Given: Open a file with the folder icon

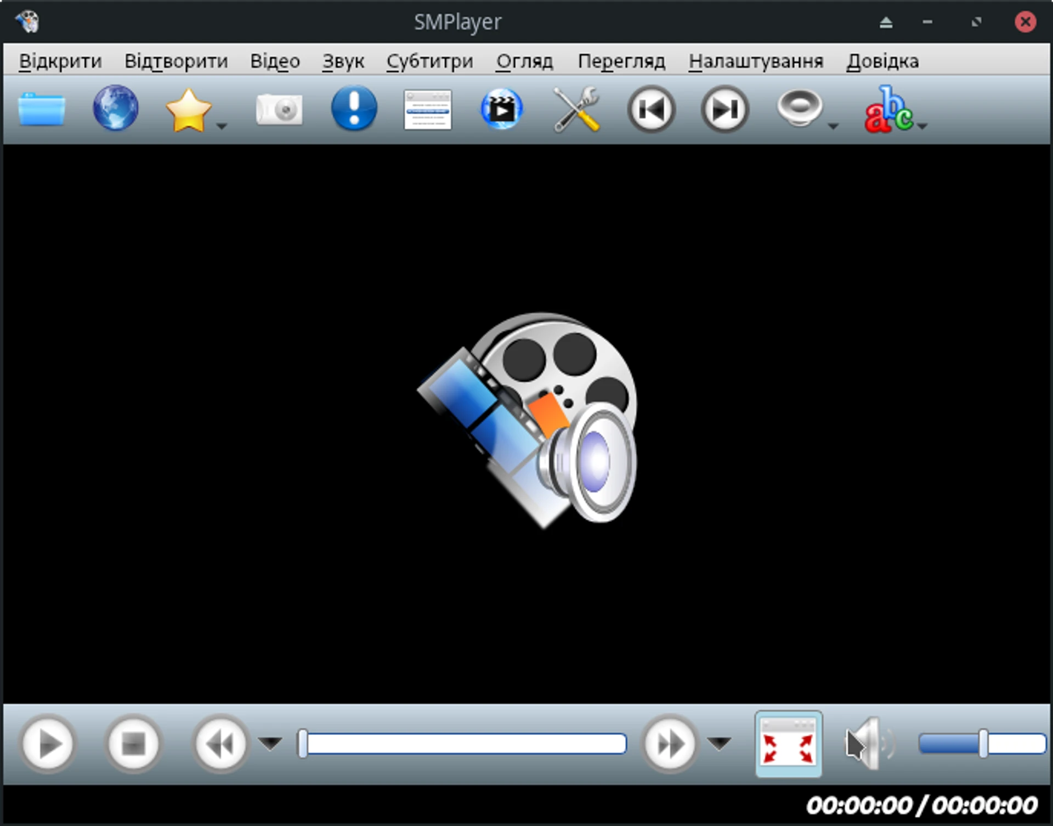Looking at the screenshot, I should (42, 109).
